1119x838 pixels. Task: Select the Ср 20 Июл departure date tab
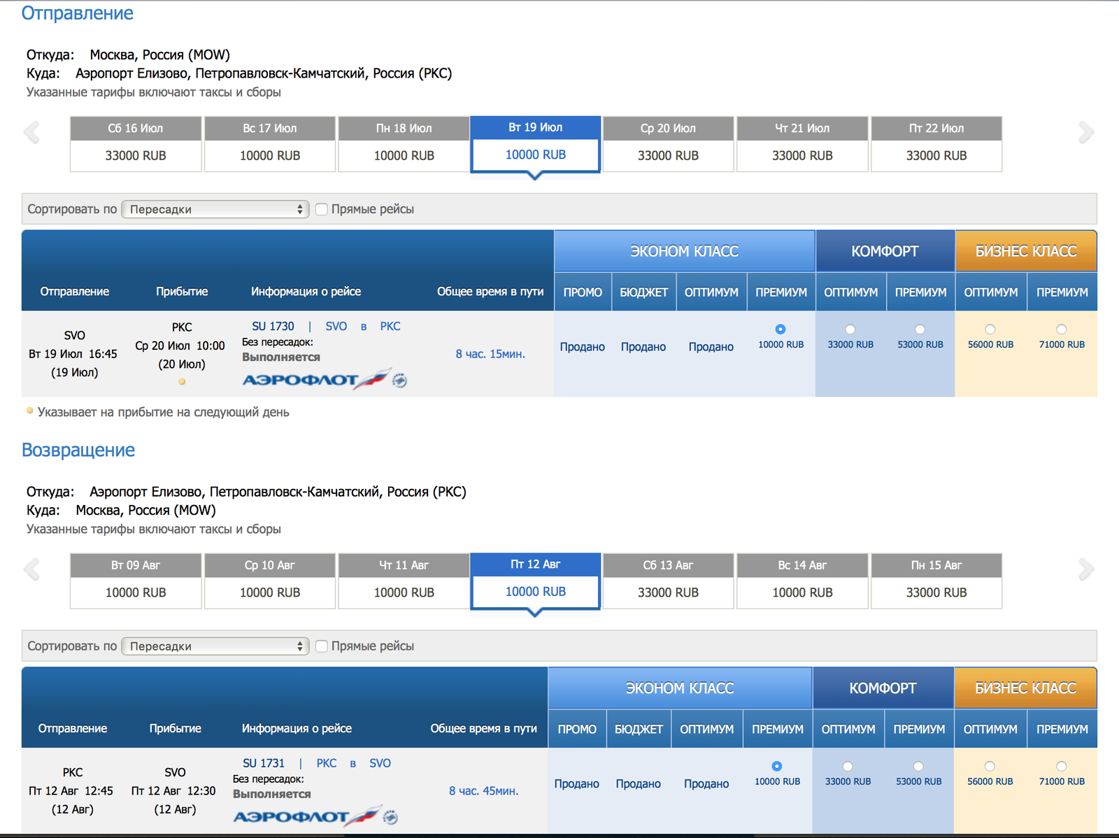[668, 144]
